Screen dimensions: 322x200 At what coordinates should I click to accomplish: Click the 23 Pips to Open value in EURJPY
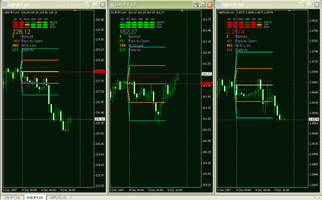point(122,41)
